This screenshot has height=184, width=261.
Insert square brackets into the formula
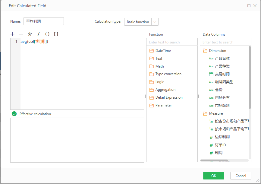[56, 34]
